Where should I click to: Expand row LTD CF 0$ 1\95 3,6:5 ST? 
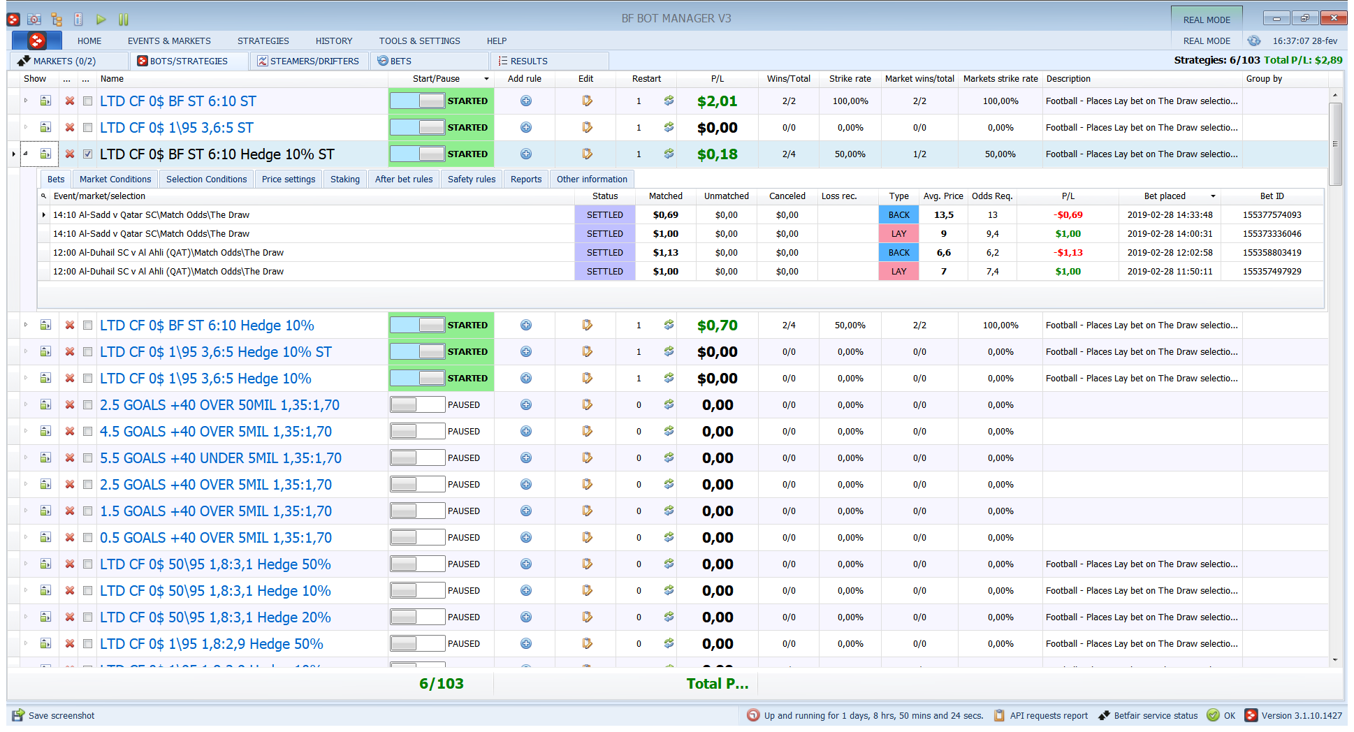coord(26,127)
